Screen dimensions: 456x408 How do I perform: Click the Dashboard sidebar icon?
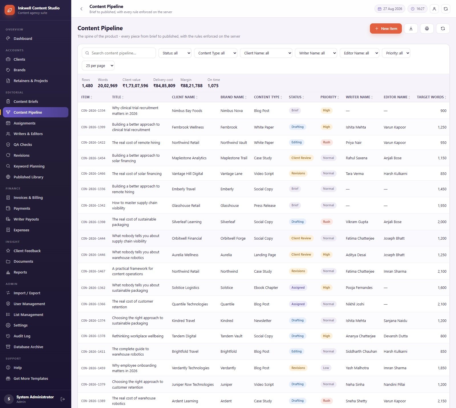pyautogui.click(x=8, y=38)
